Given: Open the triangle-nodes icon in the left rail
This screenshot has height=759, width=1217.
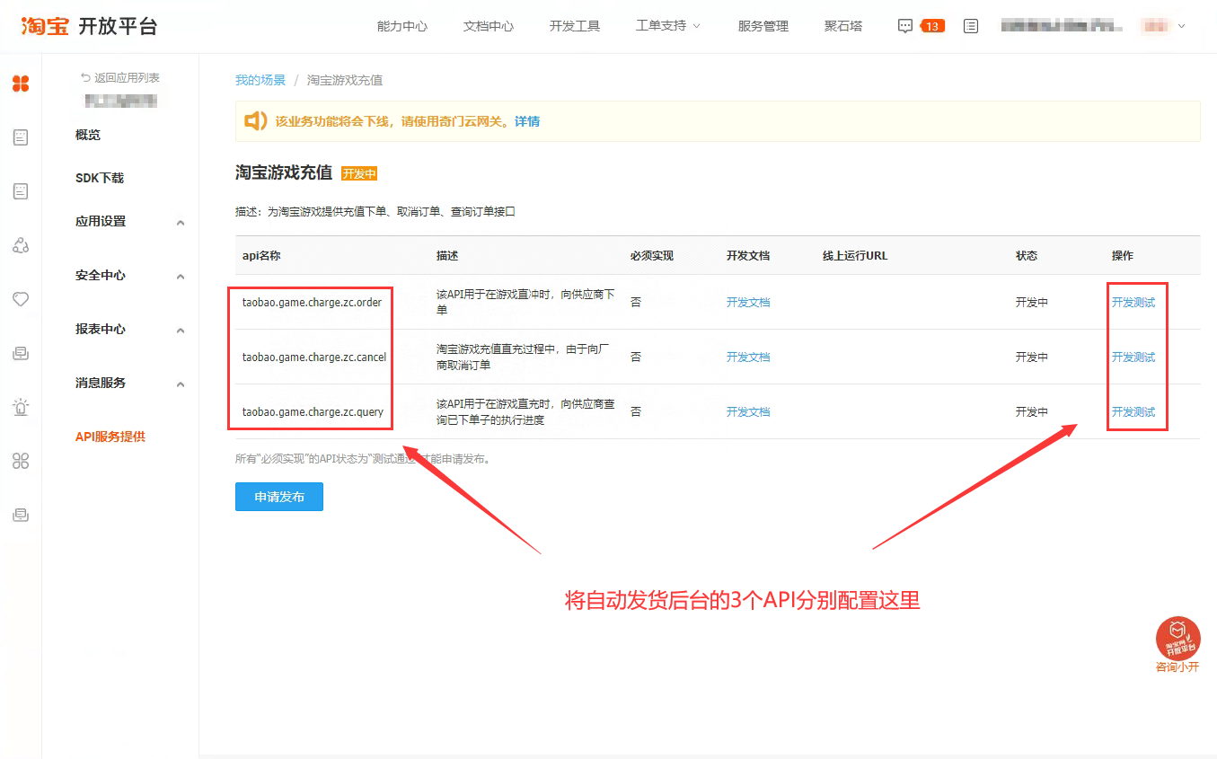Looking at the screenshot, I should coord(21,245).
